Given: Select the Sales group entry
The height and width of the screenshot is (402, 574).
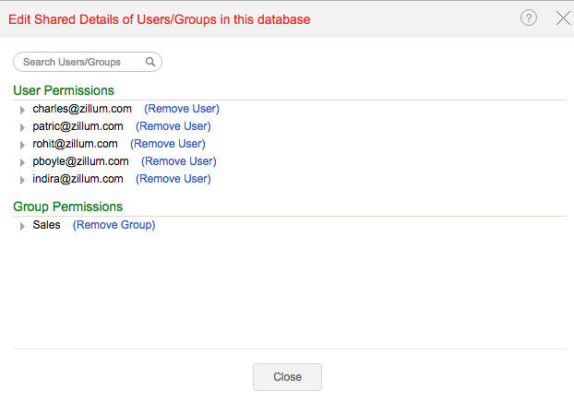Looking at the screenshot, I should (46, 225).
